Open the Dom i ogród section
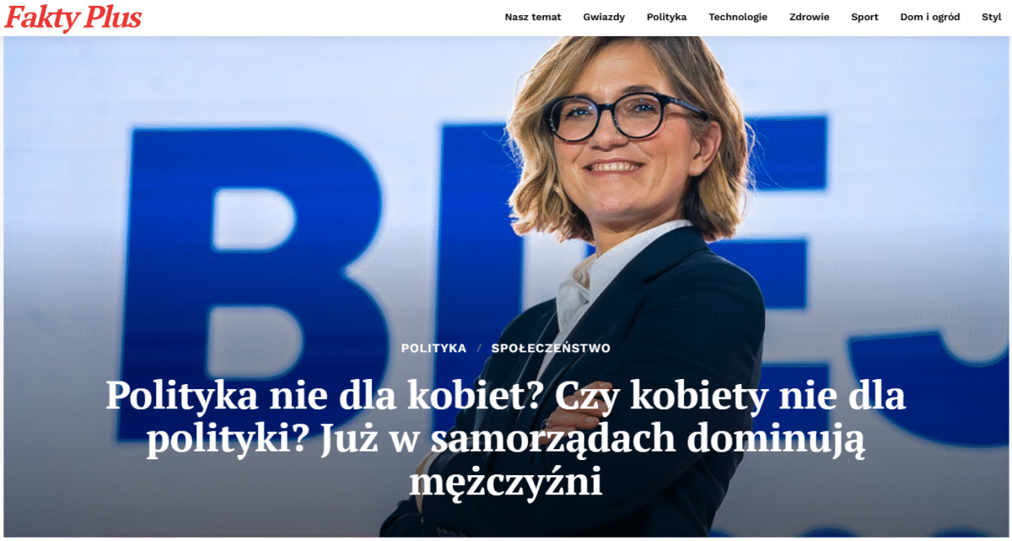 [x=930, y=17]
